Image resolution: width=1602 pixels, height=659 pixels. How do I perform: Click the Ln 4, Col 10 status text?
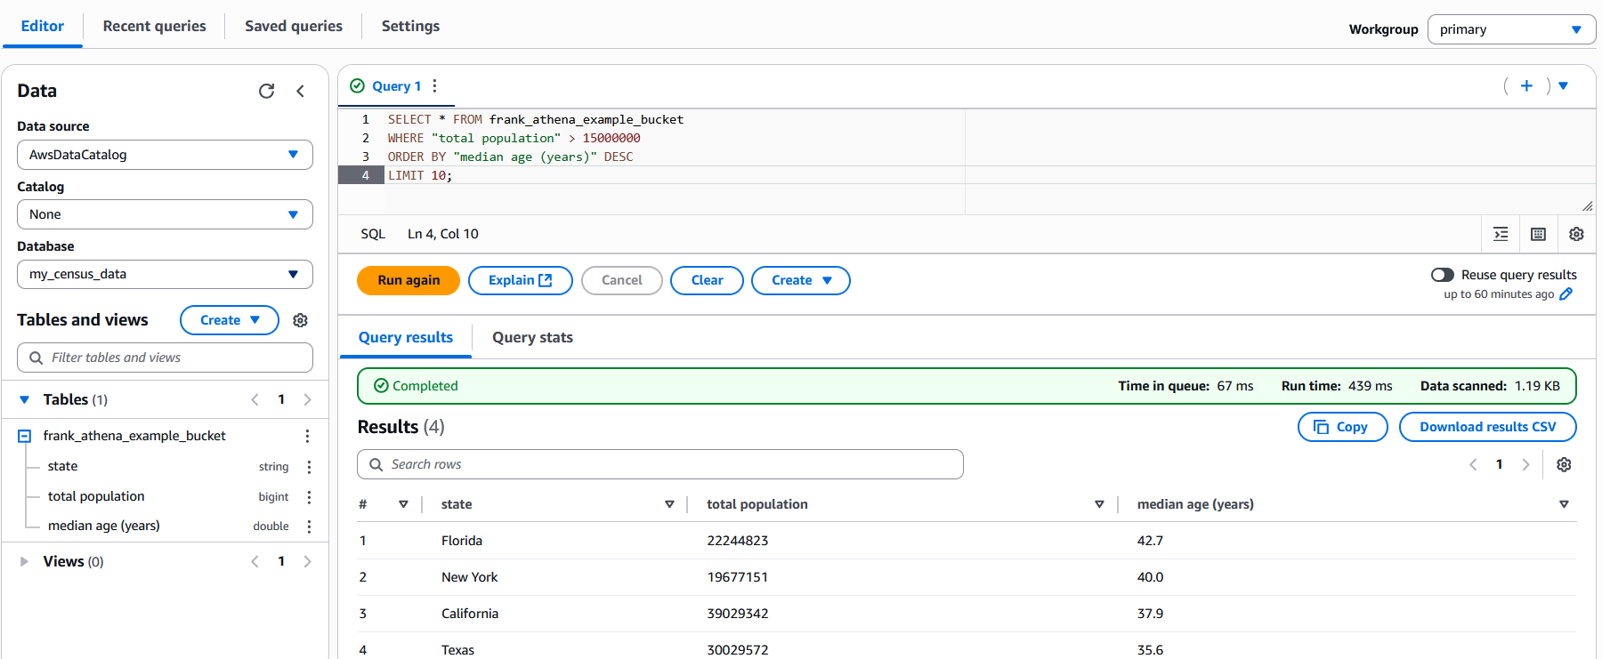[x=443, y=234]
